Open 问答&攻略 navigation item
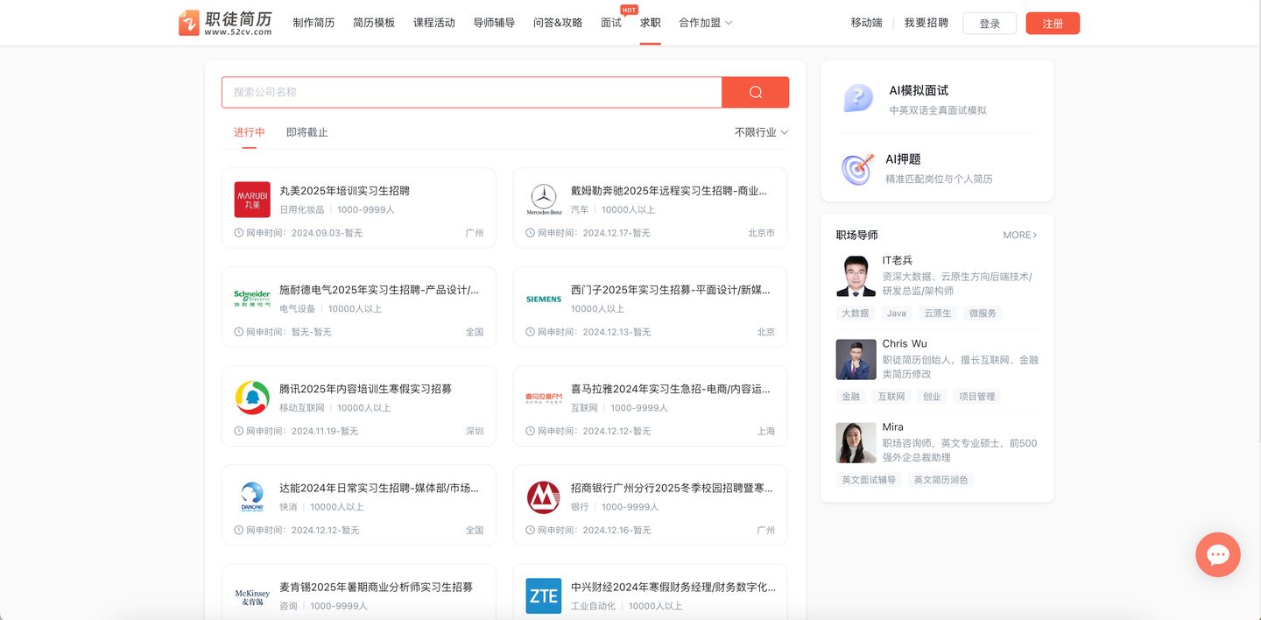1261x620 pixels. coord(558,23)
